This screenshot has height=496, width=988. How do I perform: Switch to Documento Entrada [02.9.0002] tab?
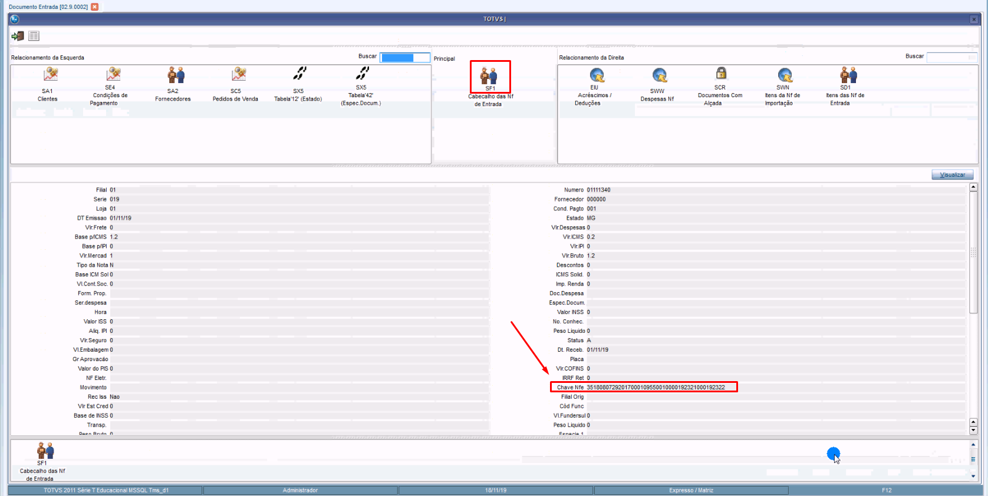click(48, 6)
